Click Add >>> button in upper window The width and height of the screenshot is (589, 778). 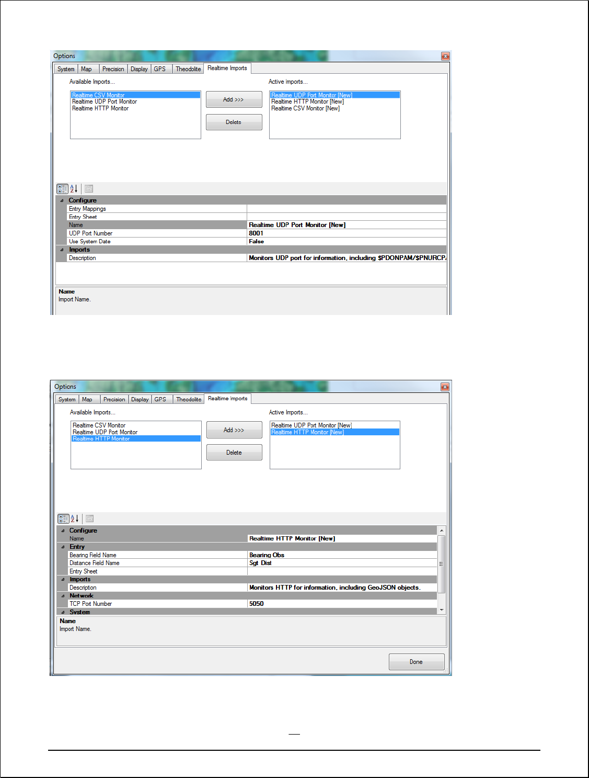[234, 99]
